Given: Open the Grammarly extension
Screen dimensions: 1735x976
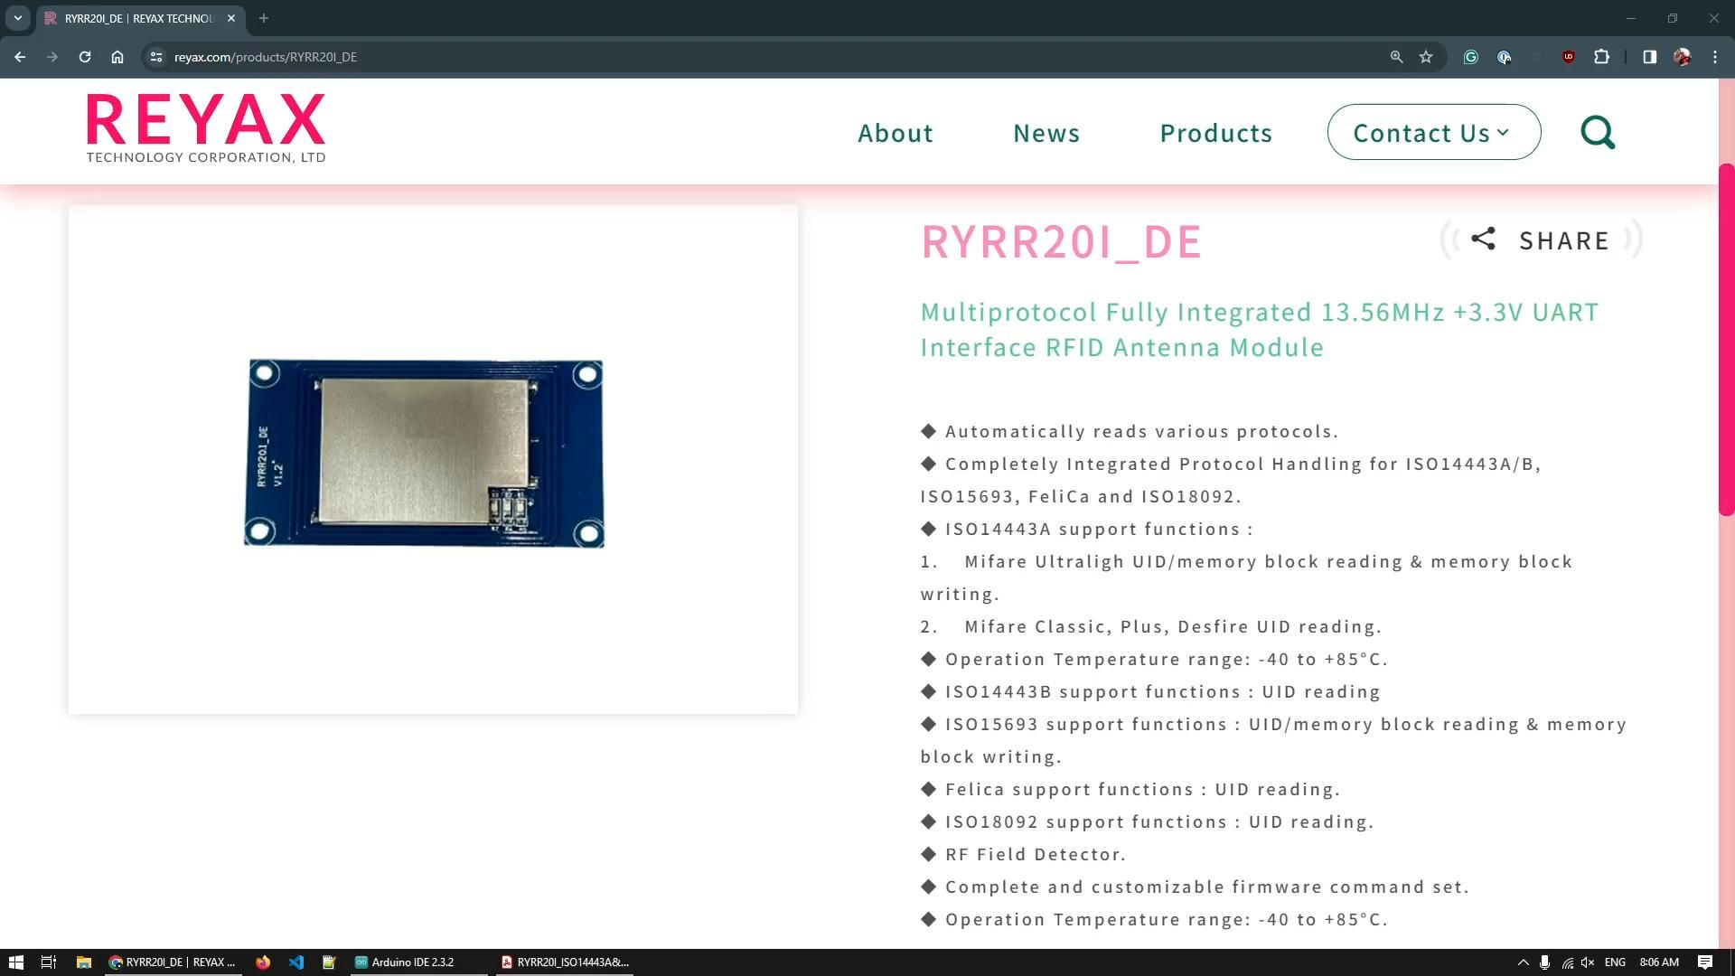Looking at the screenshot, I should [x=1470, y=57].
